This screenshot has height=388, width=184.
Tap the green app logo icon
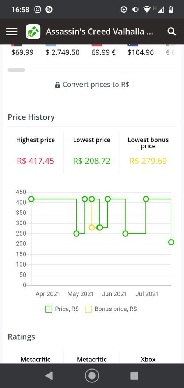pos(33,32)
